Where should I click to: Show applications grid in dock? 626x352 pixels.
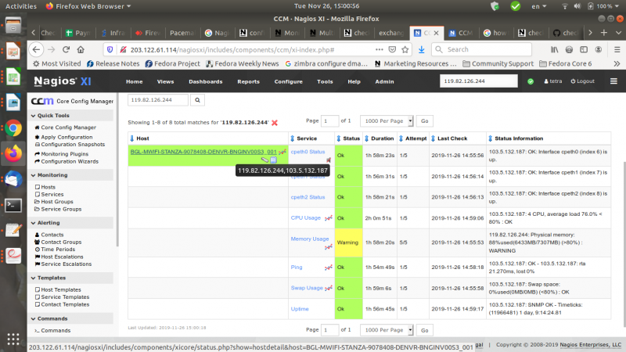[13, 339]
